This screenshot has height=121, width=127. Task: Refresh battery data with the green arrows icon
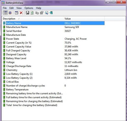pyautogui.click(x=32, y=13)
